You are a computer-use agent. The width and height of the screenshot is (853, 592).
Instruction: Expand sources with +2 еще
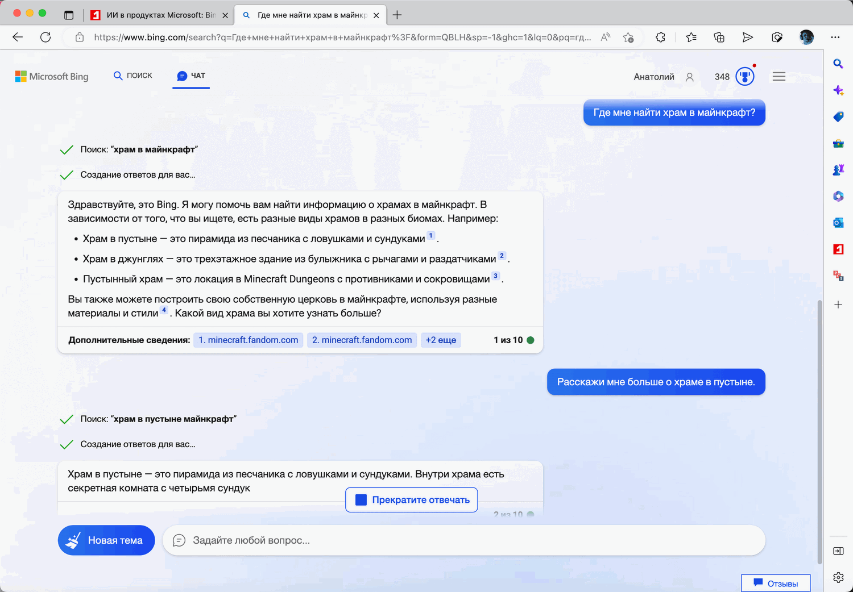441,340
